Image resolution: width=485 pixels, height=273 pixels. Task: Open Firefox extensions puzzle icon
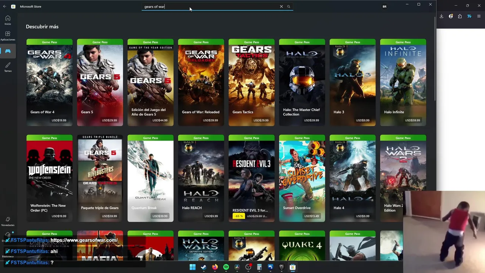pyautogui.click(x=460, y=16)
